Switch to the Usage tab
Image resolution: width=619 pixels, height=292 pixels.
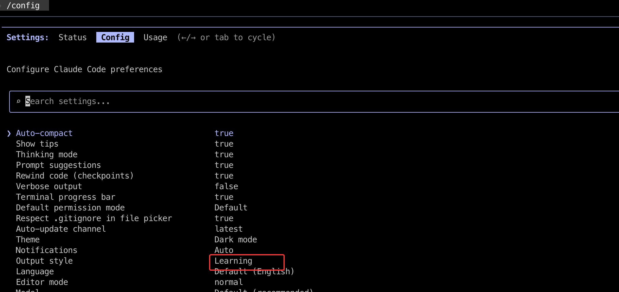tap(155, 38)
